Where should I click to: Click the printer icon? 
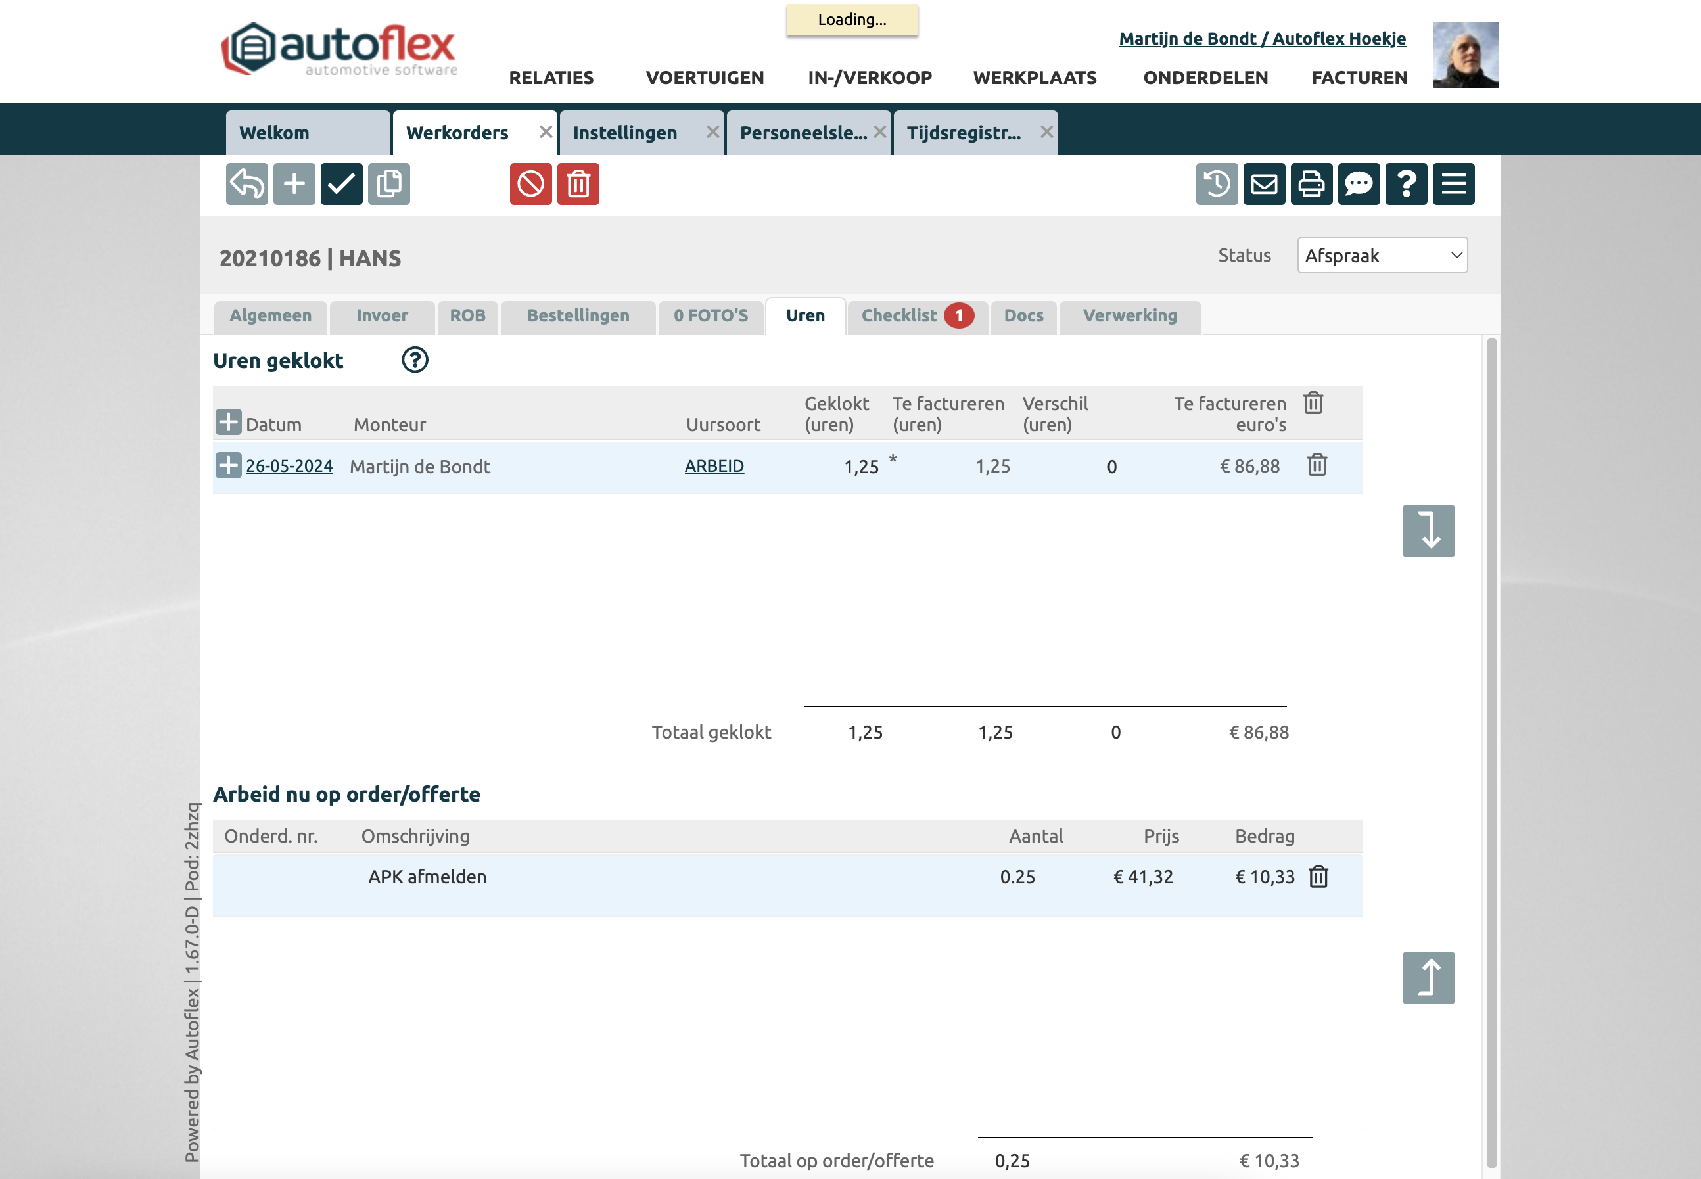click(x=1311, y=184)
